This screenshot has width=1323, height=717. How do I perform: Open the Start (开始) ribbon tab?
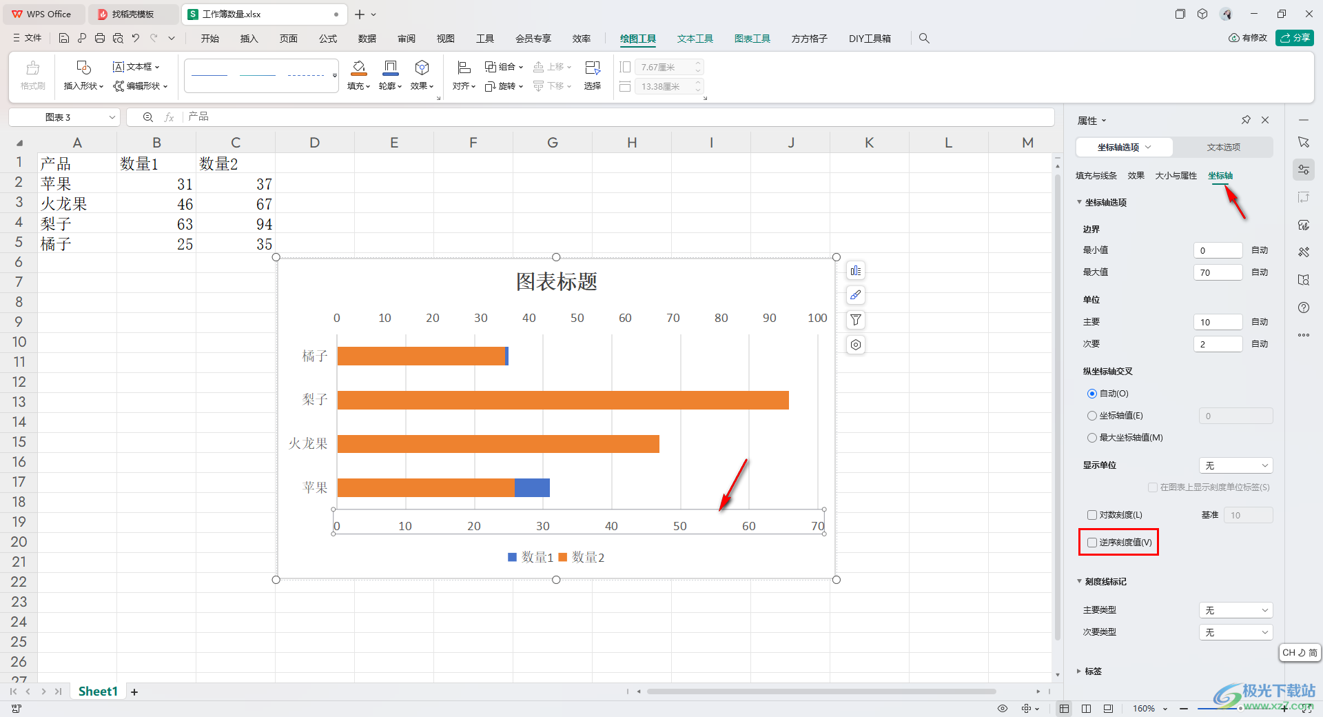[x=210, y=39]
